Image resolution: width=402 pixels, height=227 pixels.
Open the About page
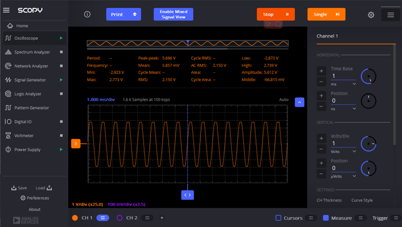click(34, 210)
